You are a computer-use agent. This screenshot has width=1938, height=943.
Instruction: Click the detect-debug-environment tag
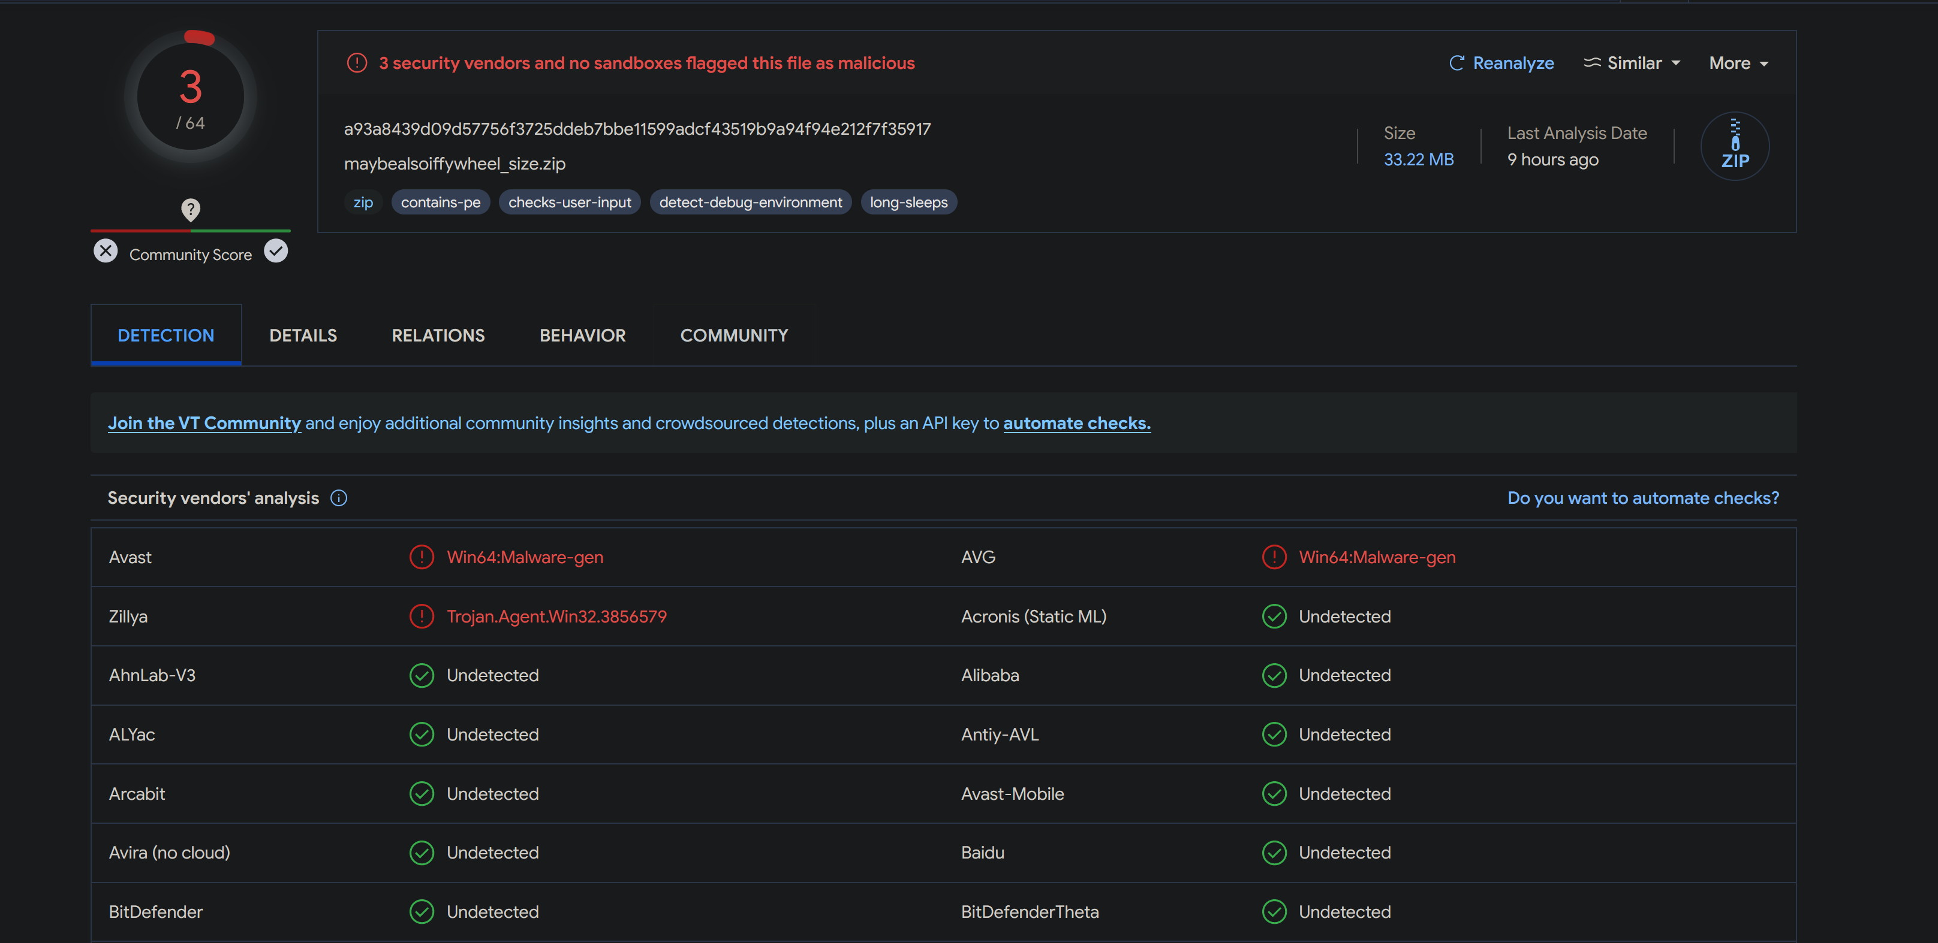click(750, 202)
